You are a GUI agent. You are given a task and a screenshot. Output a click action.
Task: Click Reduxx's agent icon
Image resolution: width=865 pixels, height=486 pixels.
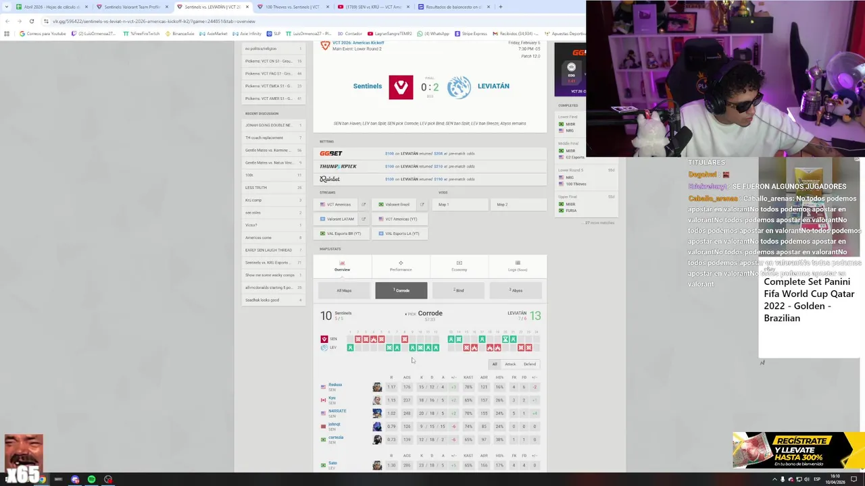(377, 387)
